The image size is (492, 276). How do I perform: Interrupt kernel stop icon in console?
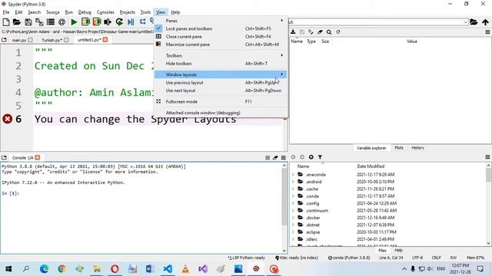(x=268, y=158)
